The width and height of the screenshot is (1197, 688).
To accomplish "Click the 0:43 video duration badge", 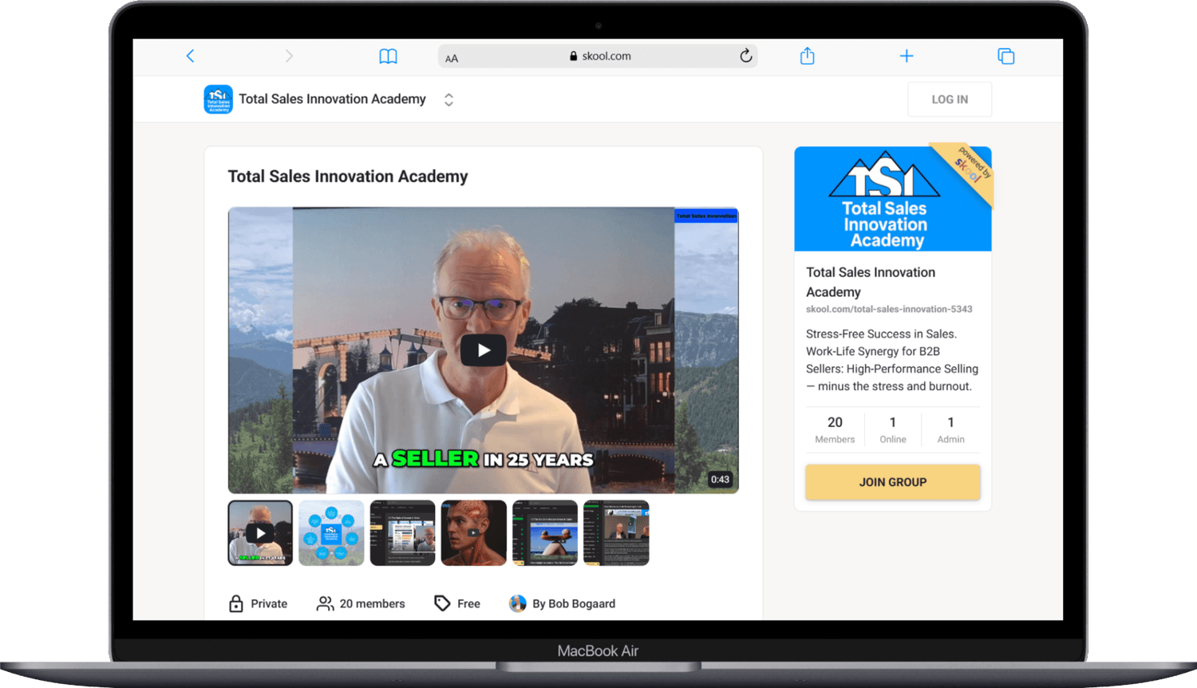I will click(x=720, y=480).
